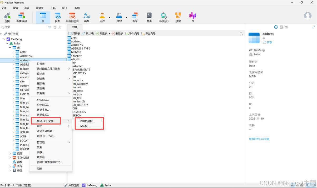Viewport: 317px width, 188px height.
Task: Click 打开表 in the object toolbar
Action: click(74, 34)
